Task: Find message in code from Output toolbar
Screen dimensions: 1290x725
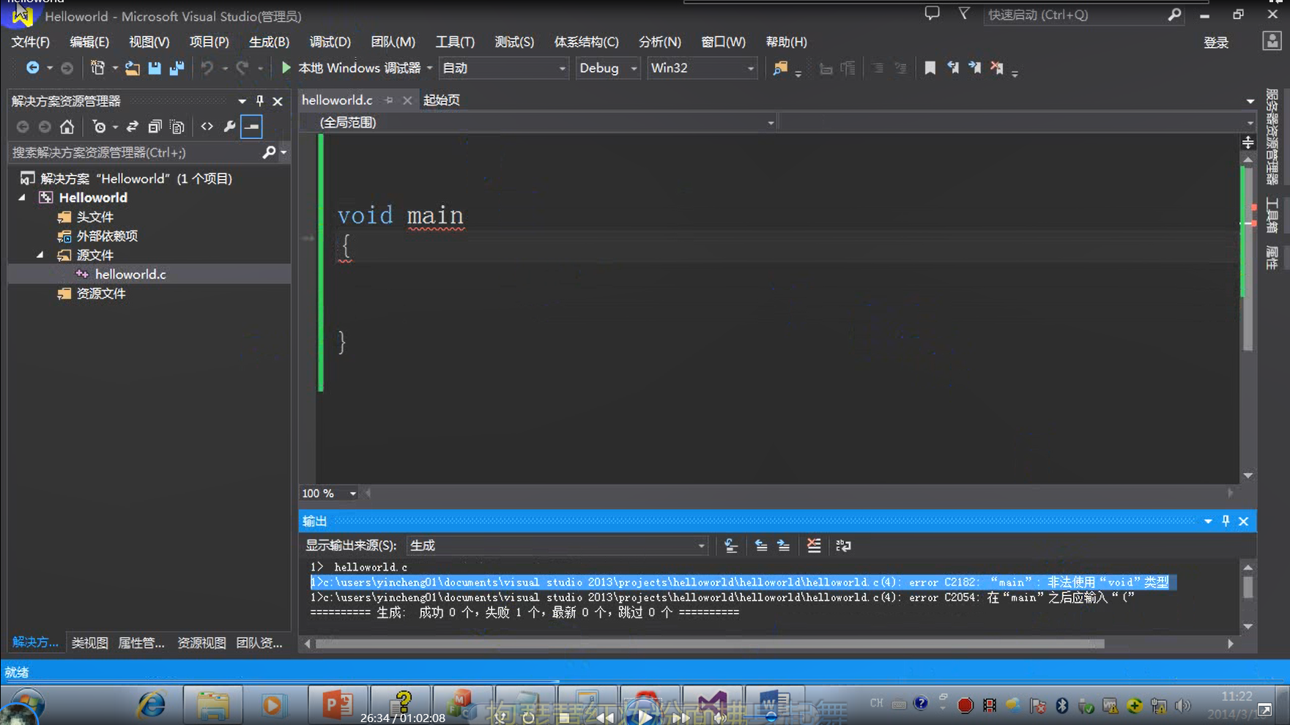Action: [731, 546]
